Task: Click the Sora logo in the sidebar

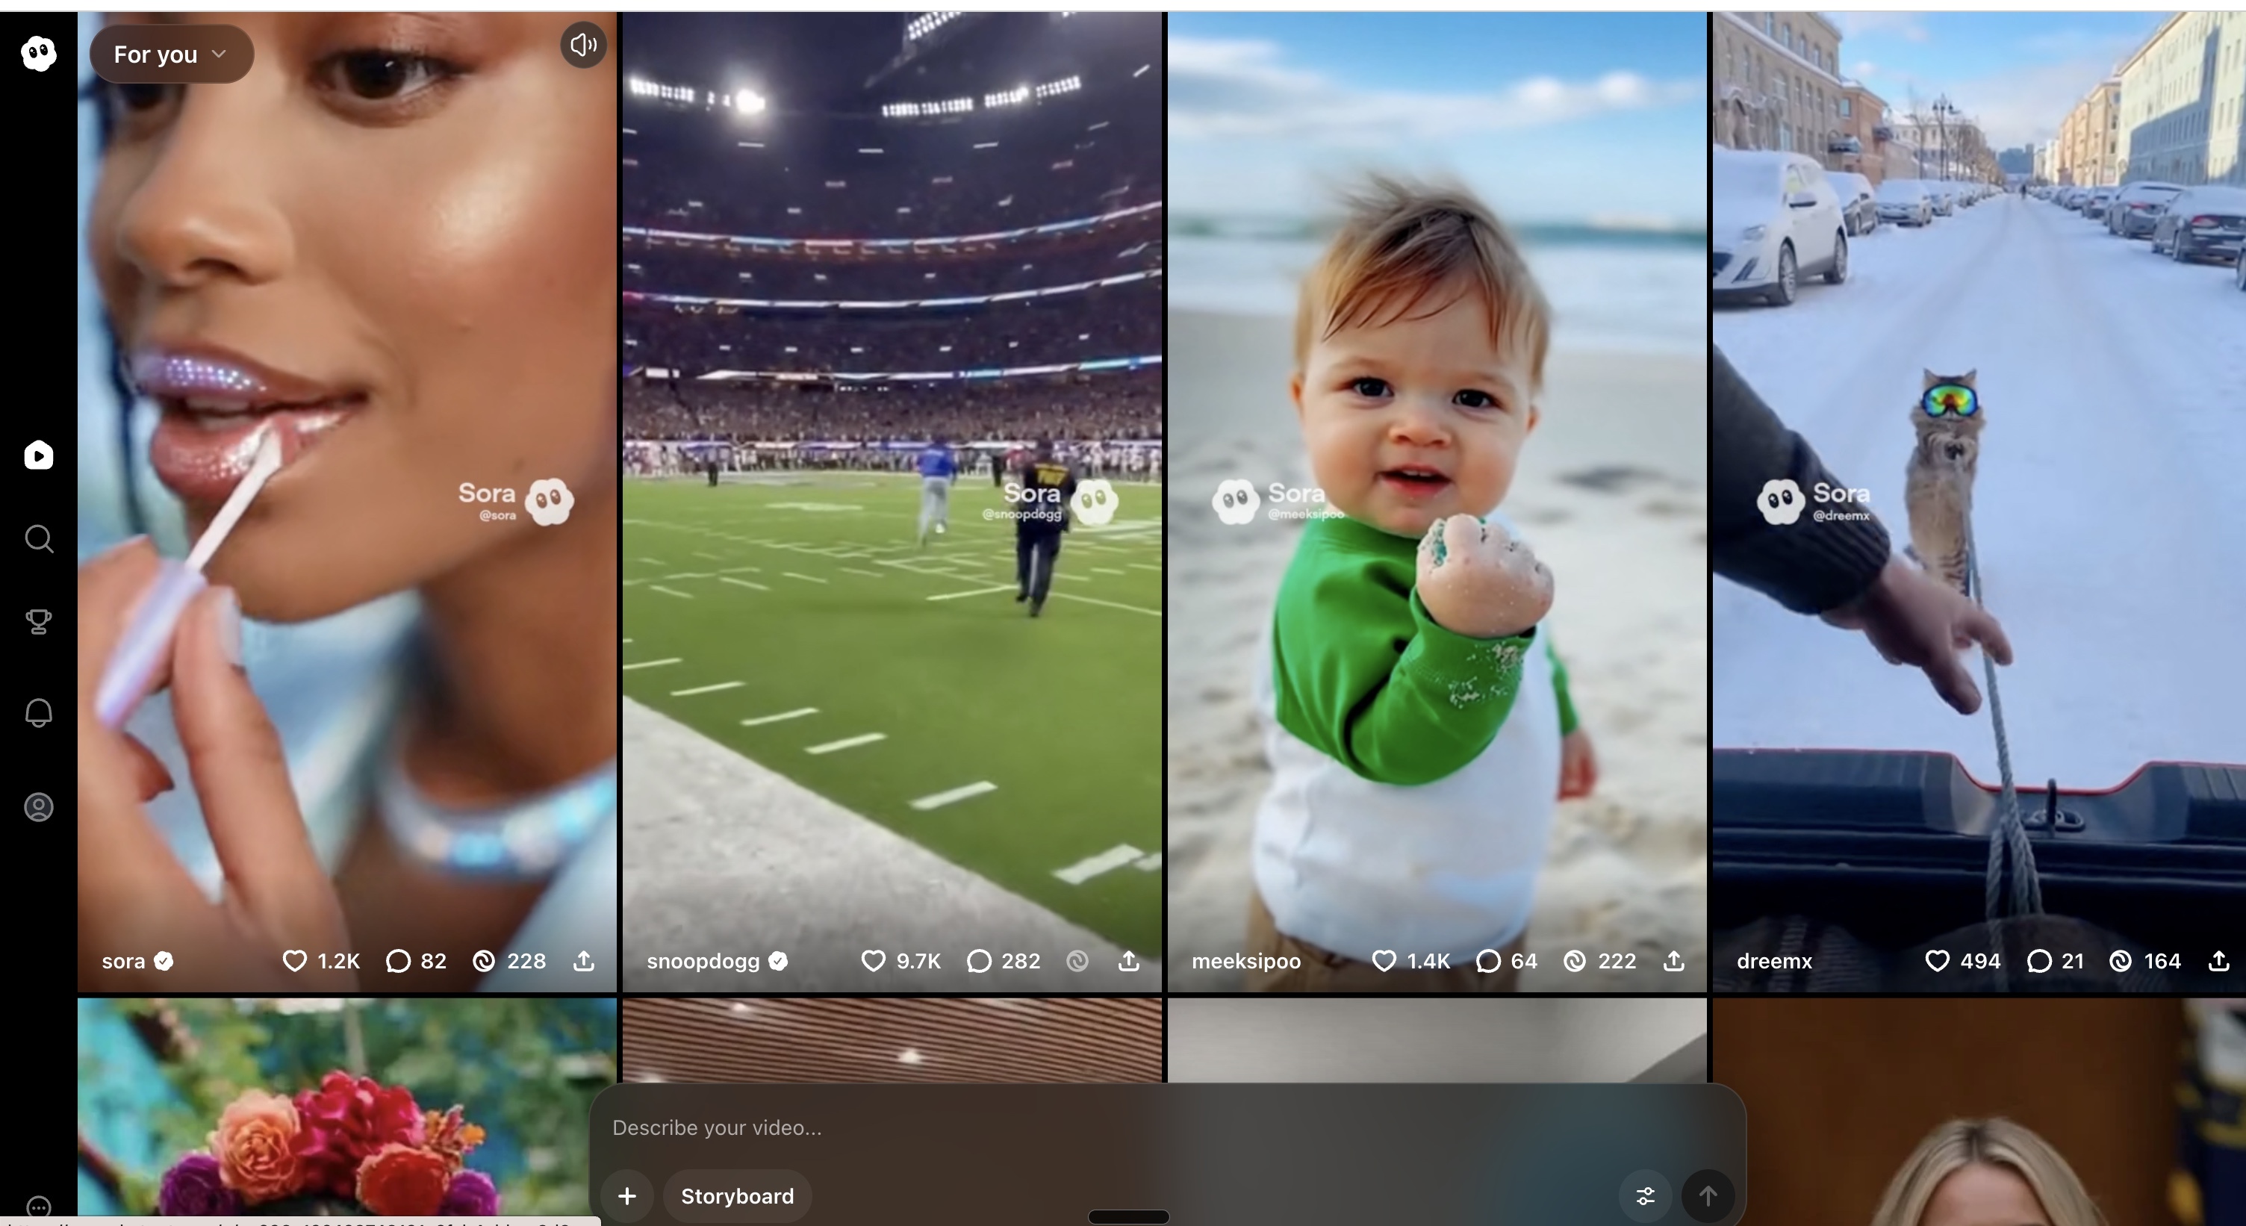Action: [38, 54]
